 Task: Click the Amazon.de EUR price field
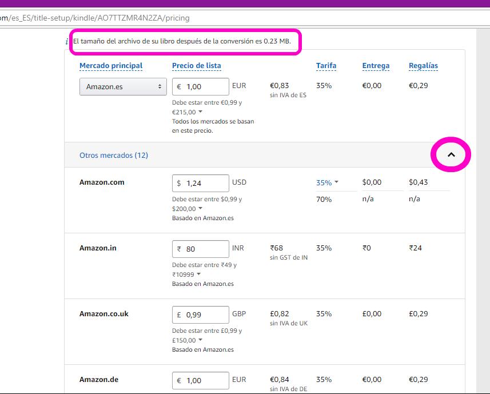click(x=205, y=380)
